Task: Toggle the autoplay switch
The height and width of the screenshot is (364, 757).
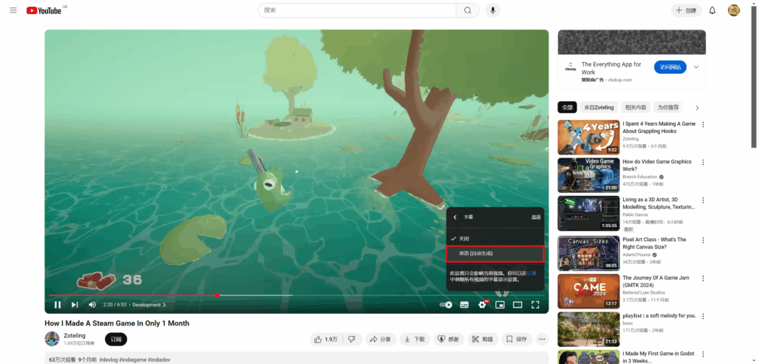Action: (446, 305)
